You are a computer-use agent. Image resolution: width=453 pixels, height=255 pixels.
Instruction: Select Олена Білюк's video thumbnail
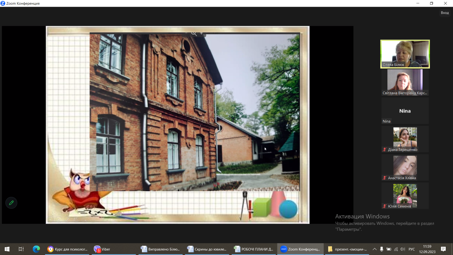(405, 54)
